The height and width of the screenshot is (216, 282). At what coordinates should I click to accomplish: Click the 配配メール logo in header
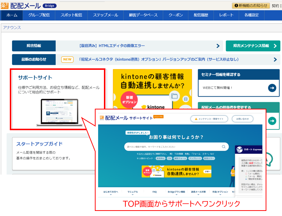(22, 5)
